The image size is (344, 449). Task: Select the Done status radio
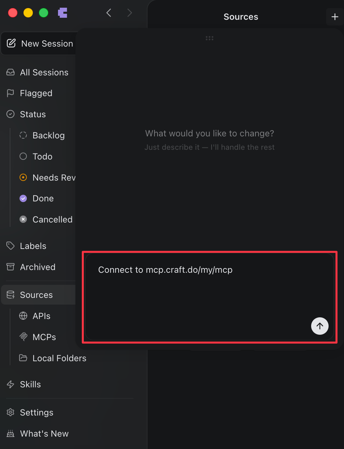pyautogui.click(x=23, y=198)
